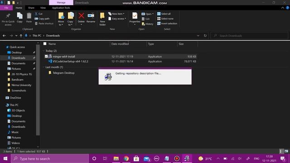The image size is (290, 163).
Task: Delete the selected file
Action: click(81, 19)
